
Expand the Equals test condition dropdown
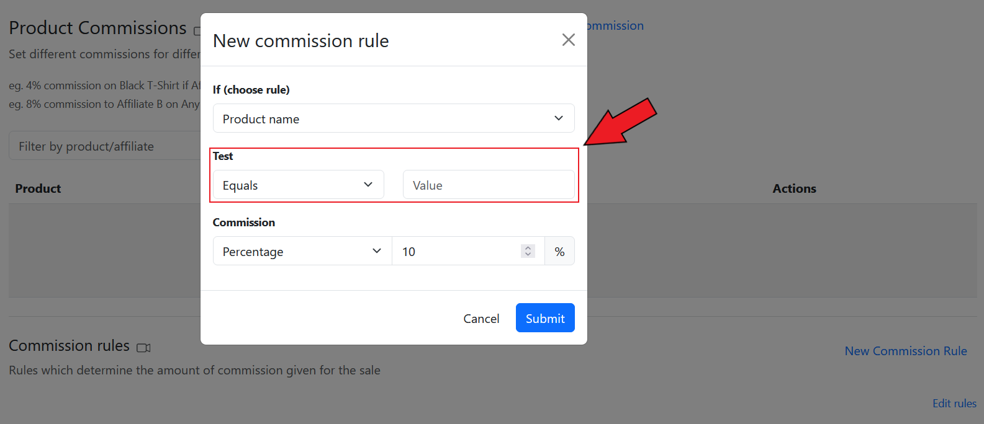298,185
